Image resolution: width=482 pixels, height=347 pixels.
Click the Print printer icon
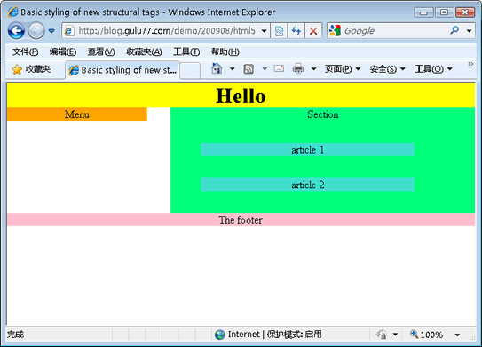click(x=298, y=68)
